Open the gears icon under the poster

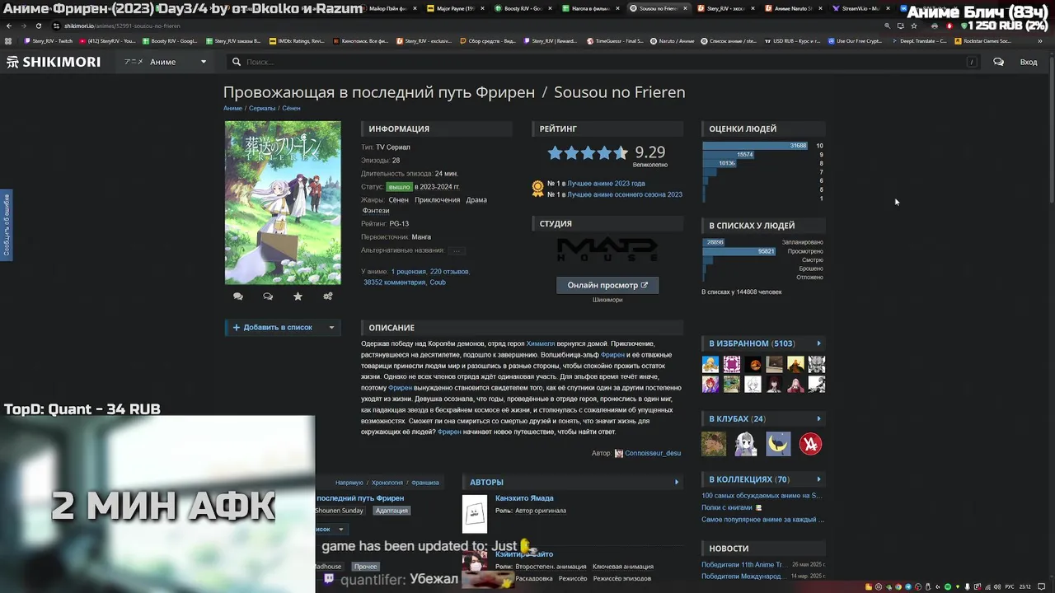point(328,296)
